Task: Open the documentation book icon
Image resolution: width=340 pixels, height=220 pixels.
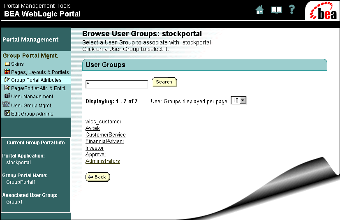Action: tap(276, 10)
